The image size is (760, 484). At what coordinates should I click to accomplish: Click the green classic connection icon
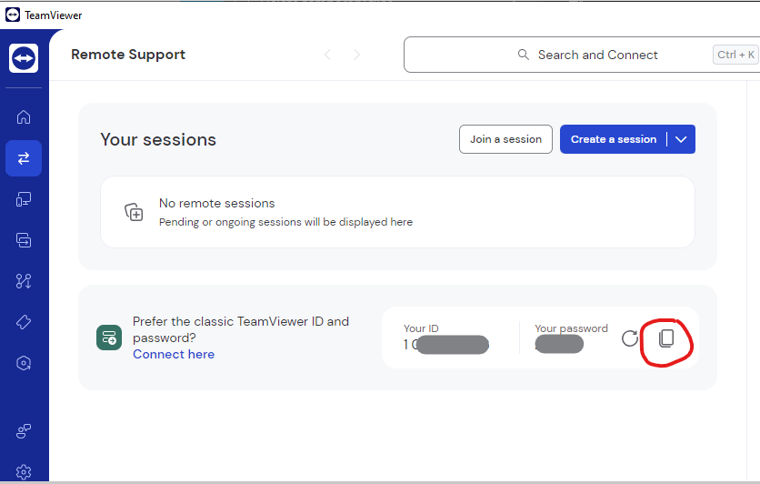click(x=109, y=338)
